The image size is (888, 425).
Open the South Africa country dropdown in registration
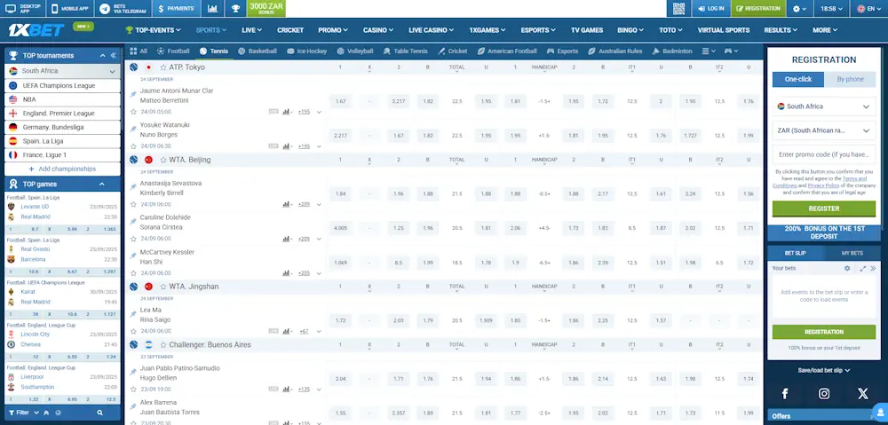(823, 106)
